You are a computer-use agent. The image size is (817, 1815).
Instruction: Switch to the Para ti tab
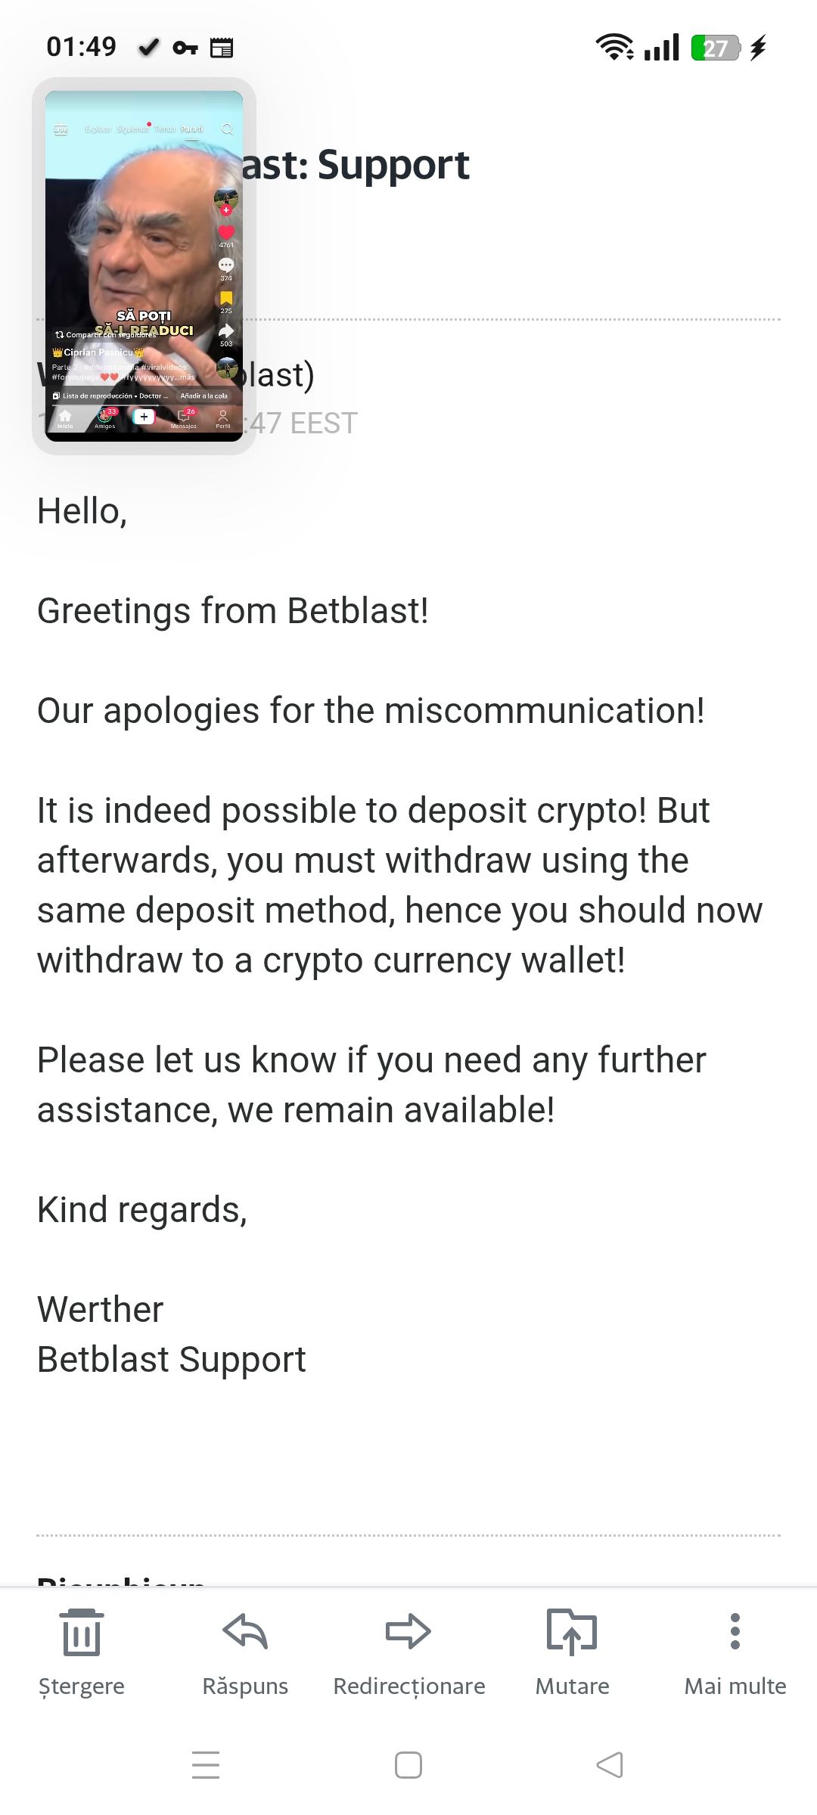(192, 129)
